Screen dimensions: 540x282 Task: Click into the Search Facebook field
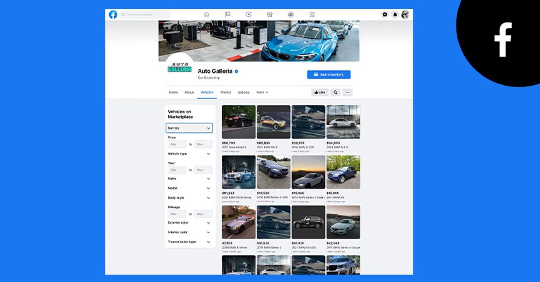tap(145, 14)
